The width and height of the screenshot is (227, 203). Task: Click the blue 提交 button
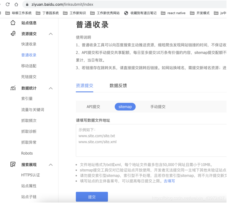pos(92,197)
